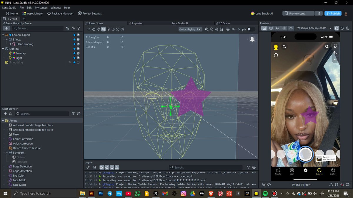Click the info icon in phone preview
Image resolution: width=353 pixels, height=198 pixels.
pyautogui.click(x=276, y=55)
